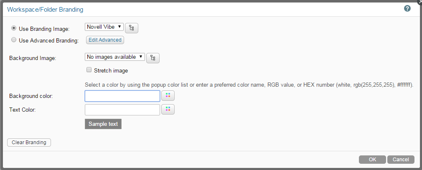Open color picker for Text Color

coord(168,110)
